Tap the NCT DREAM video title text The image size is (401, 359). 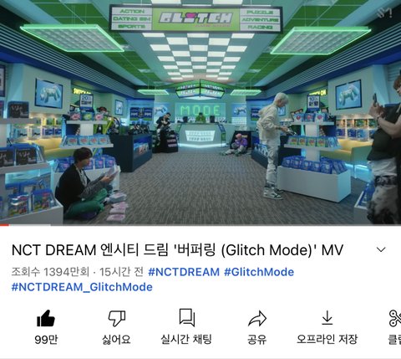177,250
